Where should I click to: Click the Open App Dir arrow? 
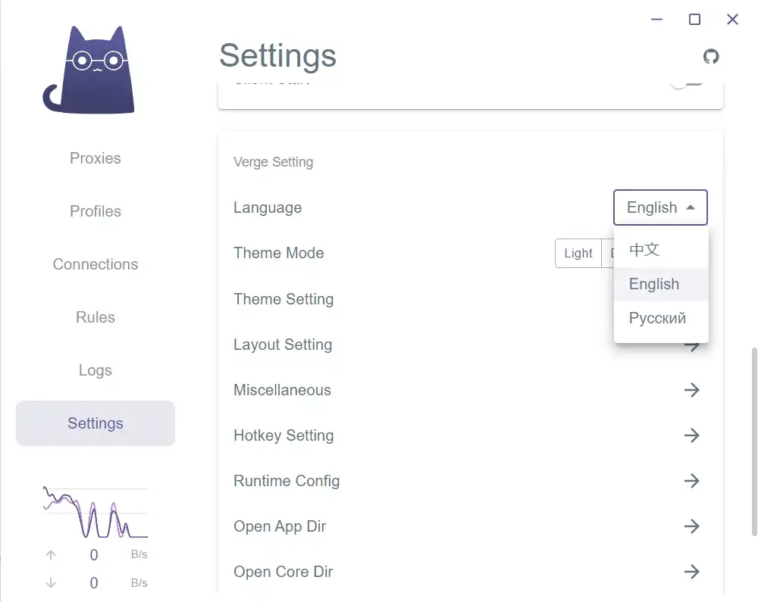(691, 526)
